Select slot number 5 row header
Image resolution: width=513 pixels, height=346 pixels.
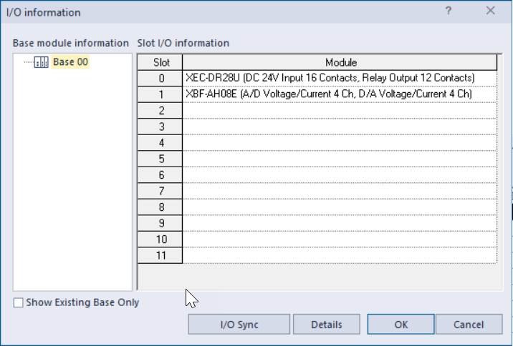pos(160,159)
